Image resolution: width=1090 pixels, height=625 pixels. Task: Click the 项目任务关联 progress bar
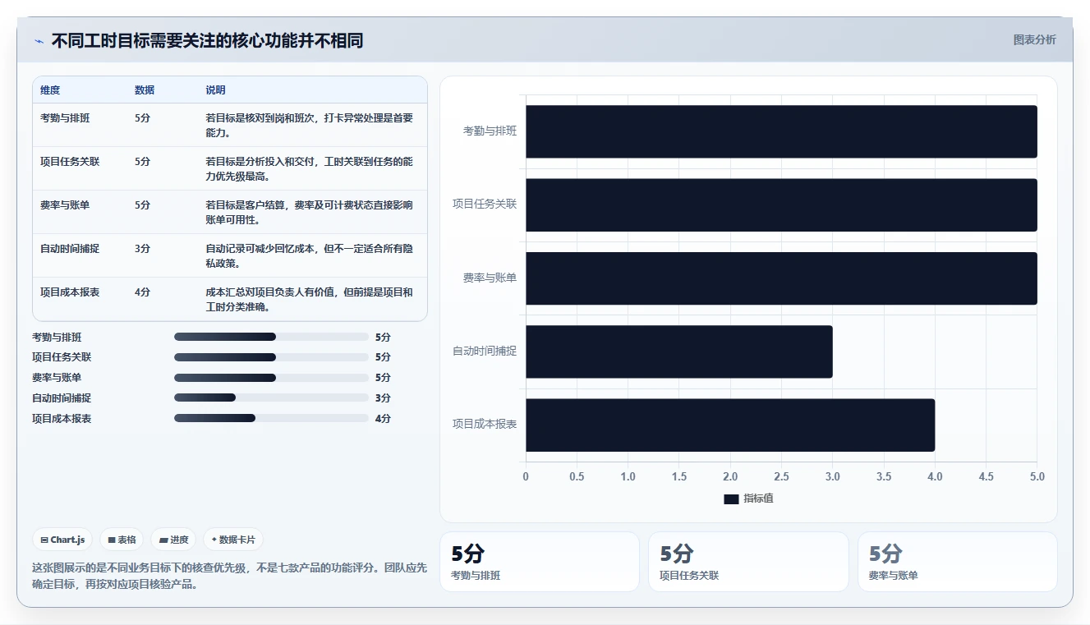click(x=271, y=357)
